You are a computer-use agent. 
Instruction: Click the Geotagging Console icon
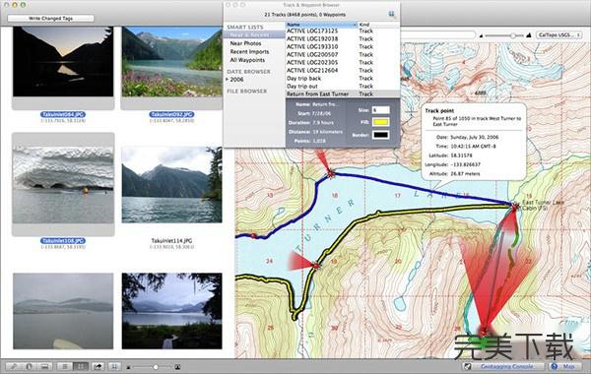tap(468, 366)
